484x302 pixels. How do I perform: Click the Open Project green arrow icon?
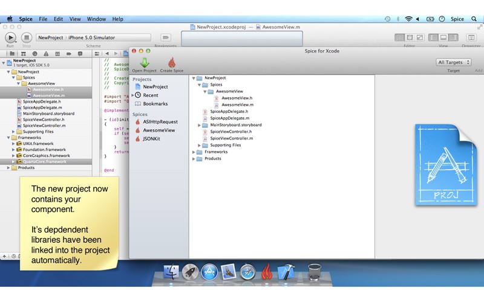[144, 62]
